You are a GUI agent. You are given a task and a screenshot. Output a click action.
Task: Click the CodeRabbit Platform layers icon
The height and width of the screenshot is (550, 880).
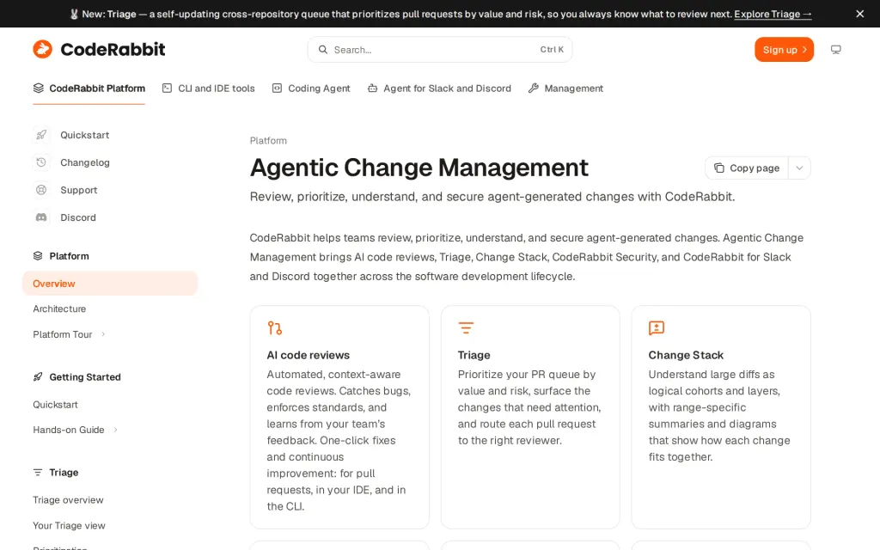click(38, 89)
